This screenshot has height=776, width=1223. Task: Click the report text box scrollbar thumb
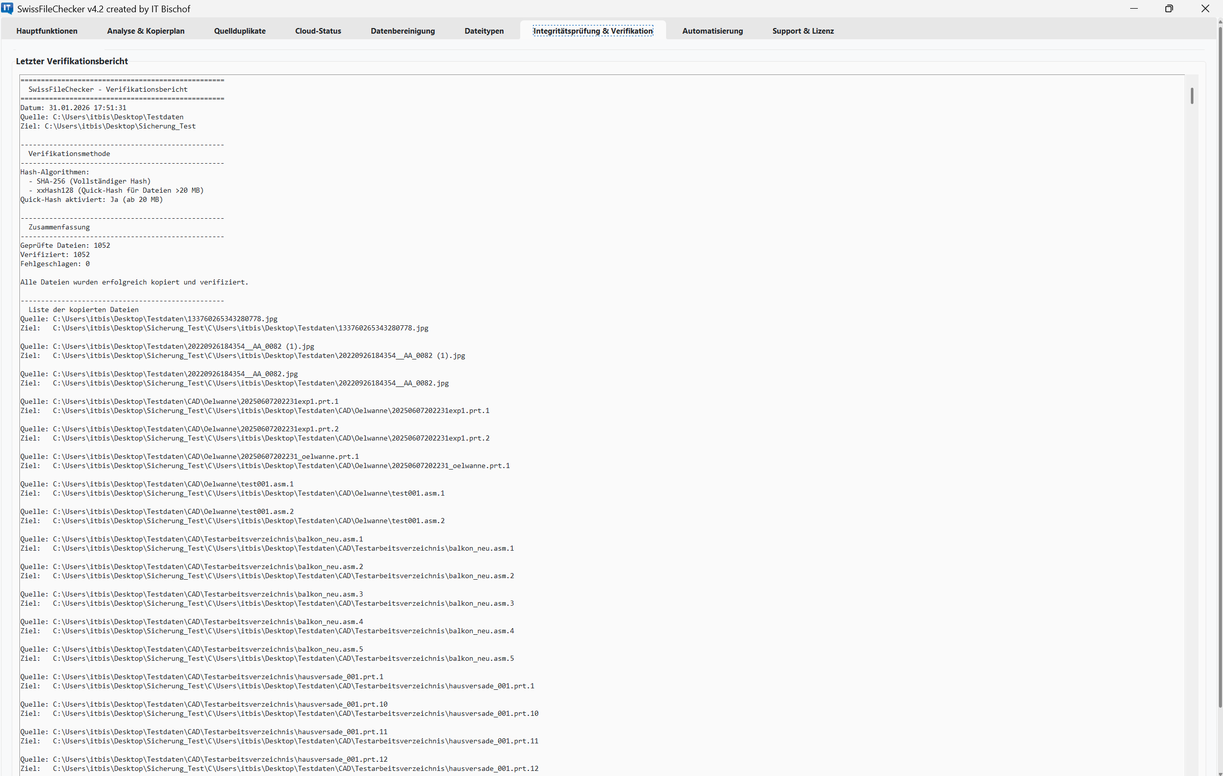pyautogui.click(x=1192, y=96)
